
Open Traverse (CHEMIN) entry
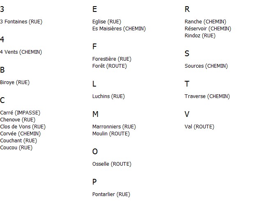pos(207,96)
